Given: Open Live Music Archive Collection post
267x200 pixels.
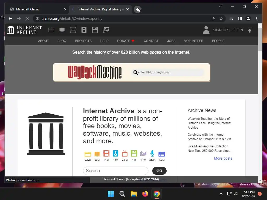Looking at the screenshot, I should 209,148.
